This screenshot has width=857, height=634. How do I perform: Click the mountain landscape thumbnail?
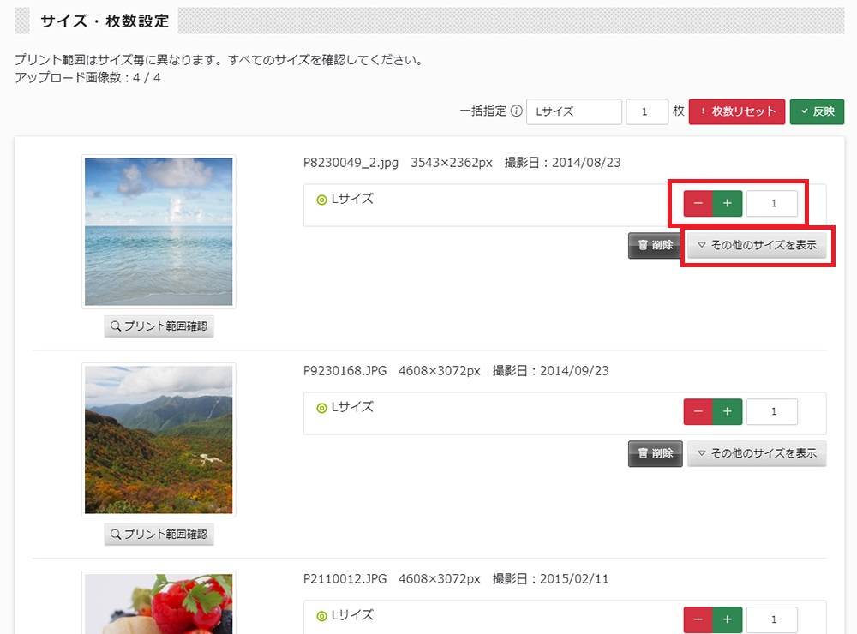tap(159, 440)
